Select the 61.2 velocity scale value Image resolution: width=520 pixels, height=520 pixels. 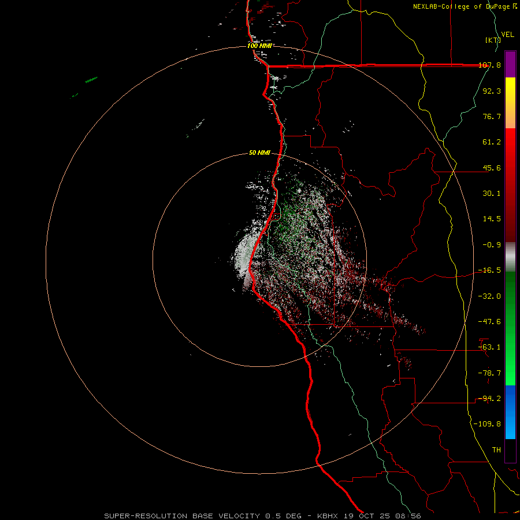tap(492, 142)
